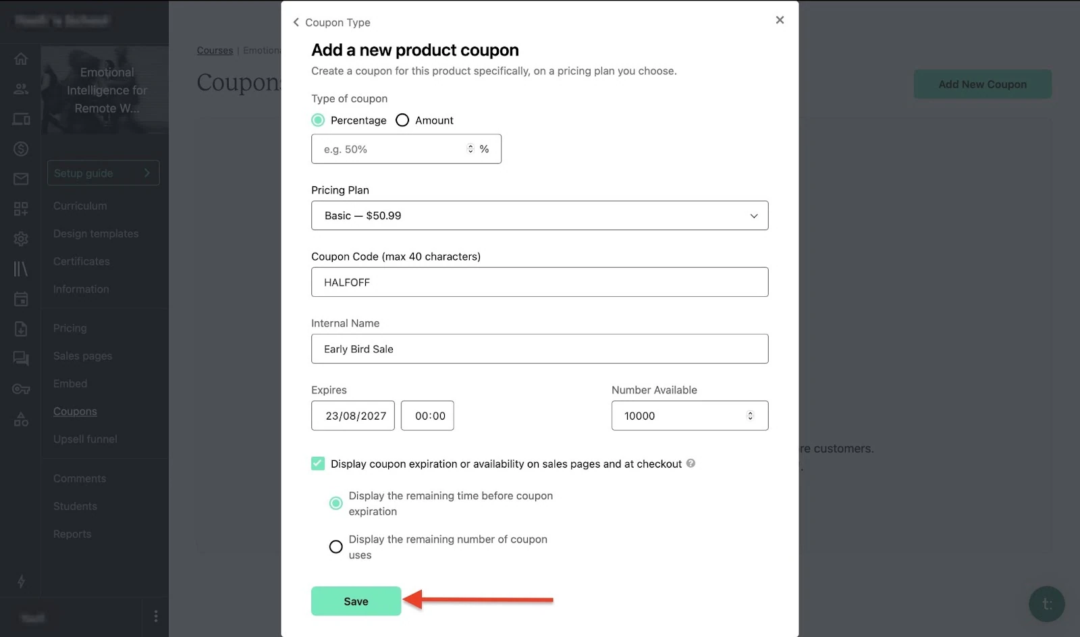Image resolution: width=1080 pixels, height=637 pixels.
Task: Click into the Coupon Code field
Action: tap(539, 282)
